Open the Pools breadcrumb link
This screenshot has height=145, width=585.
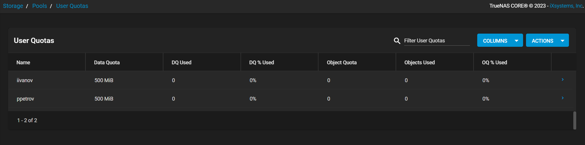pos(40,6)
